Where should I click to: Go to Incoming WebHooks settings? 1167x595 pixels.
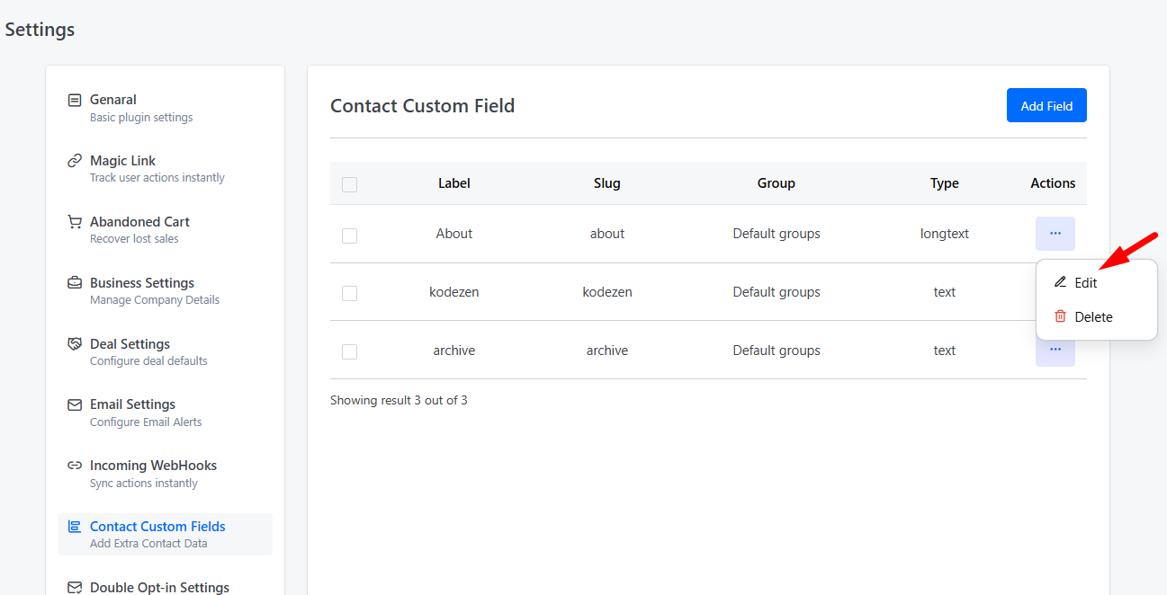[165, 474]
